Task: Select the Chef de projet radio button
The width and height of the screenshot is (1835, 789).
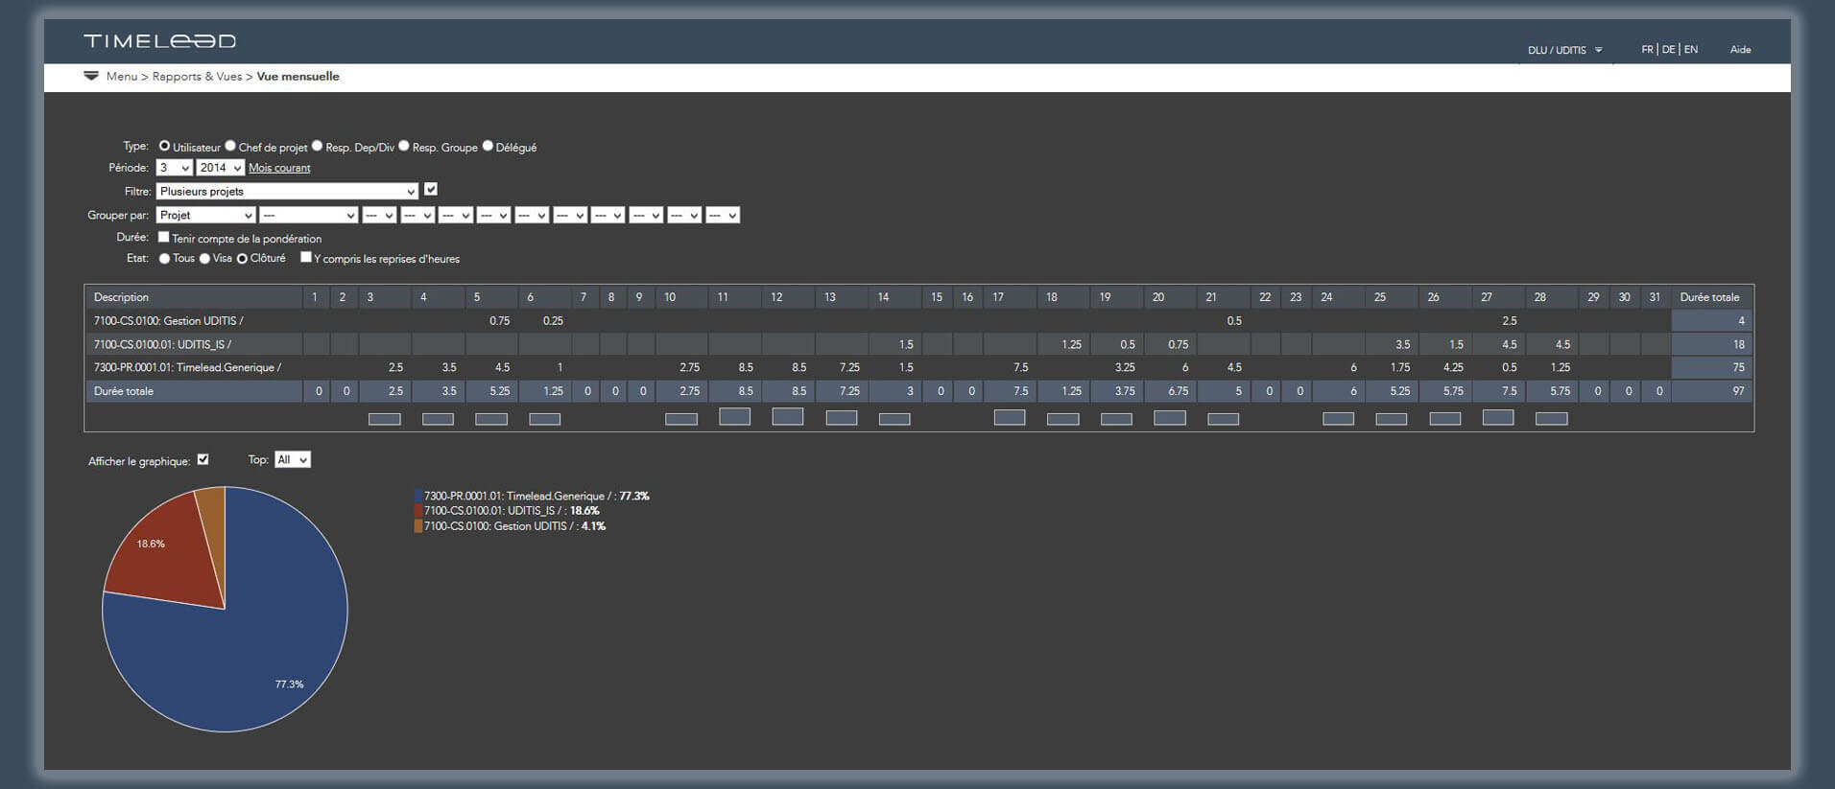Action: click(x=230, y=146)
